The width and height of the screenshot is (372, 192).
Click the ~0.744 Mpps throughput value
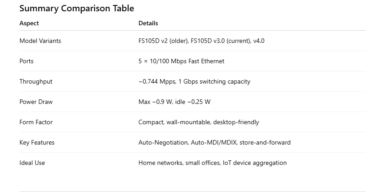point(158,81)
